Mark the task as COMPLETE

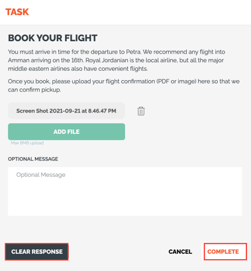[x=225, y=252]
